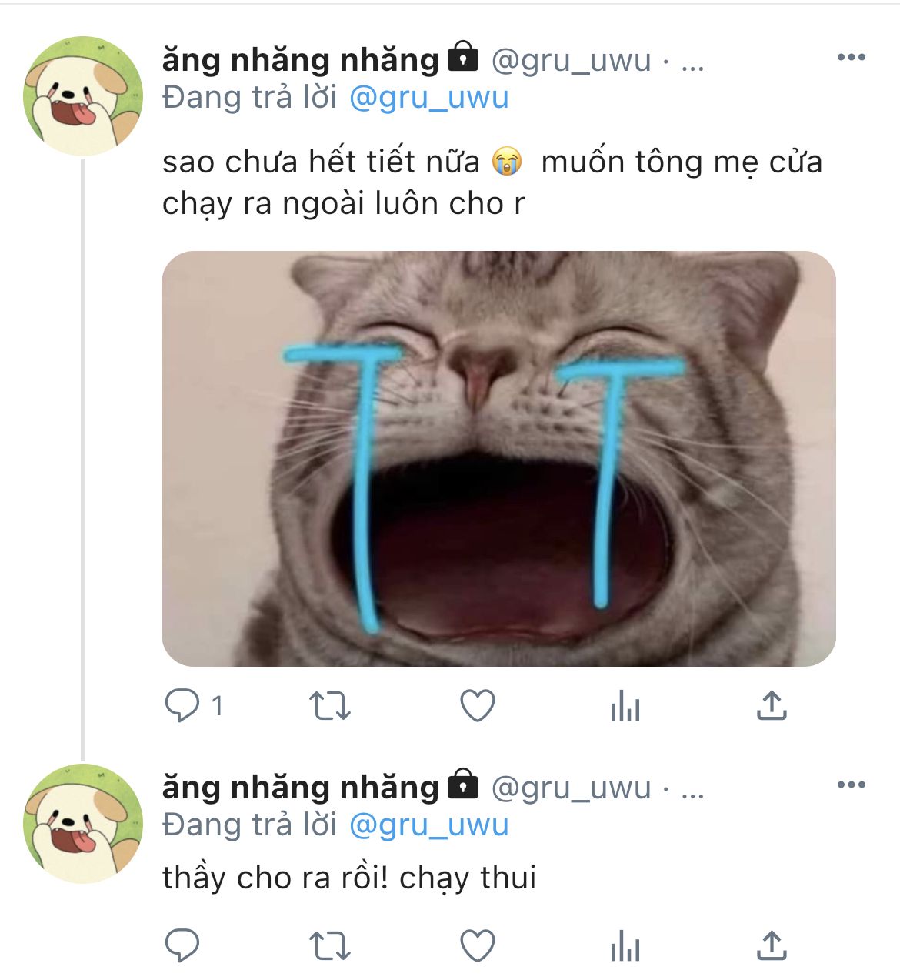Open profile avatar on second tweet
Viewport: 900px width, 977px height.
(83, 824)
